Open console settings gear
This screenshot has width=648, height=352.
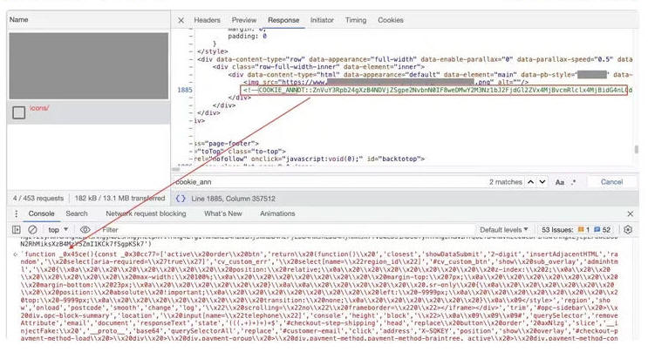[x=628, y=230]
